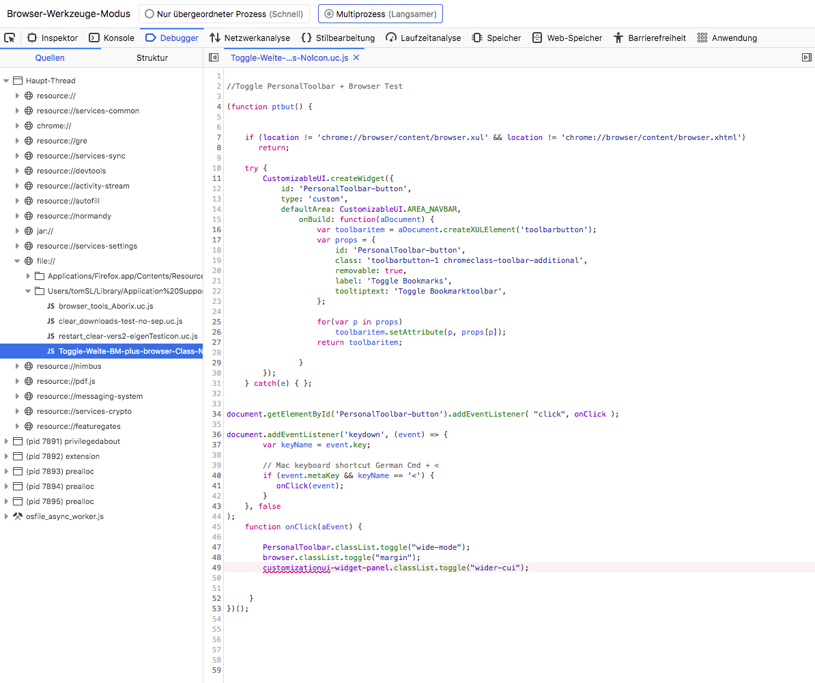This screenshot has height=683, width=815.
Task: Expand the chrome:// source group
Action: click(18, 126)
